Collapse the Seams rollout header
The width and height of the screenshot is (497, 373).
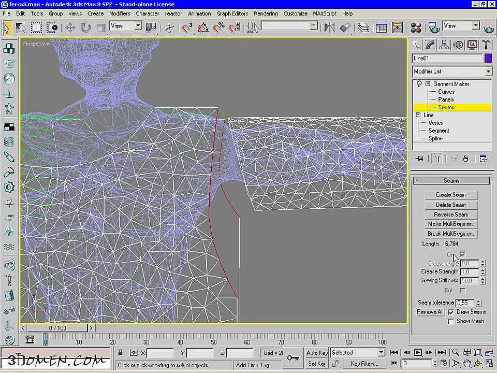(x=451, y=181)
